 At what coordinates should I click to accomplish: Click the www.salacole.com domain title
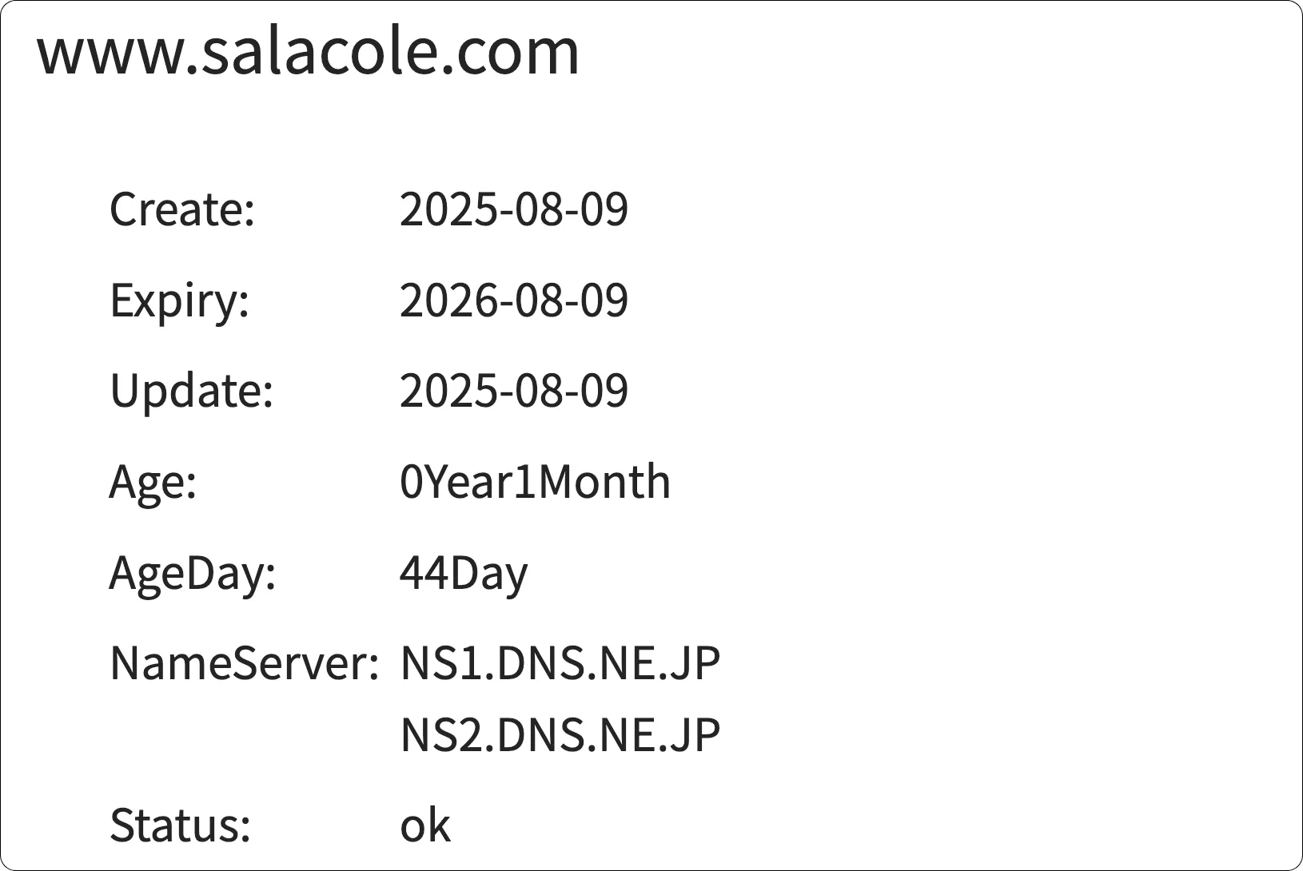[308, 52]
